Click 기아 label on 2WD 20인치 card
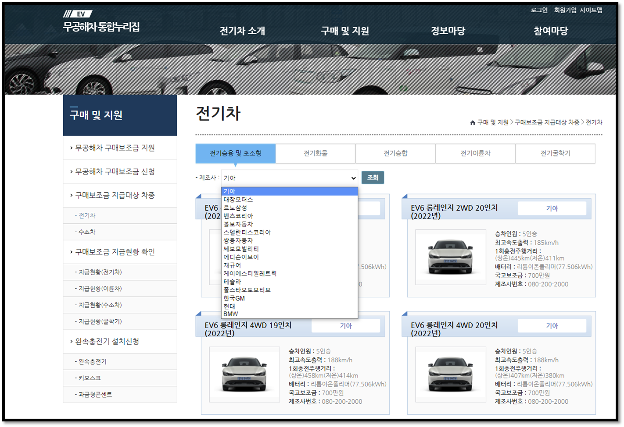 [x=552, y=208]
